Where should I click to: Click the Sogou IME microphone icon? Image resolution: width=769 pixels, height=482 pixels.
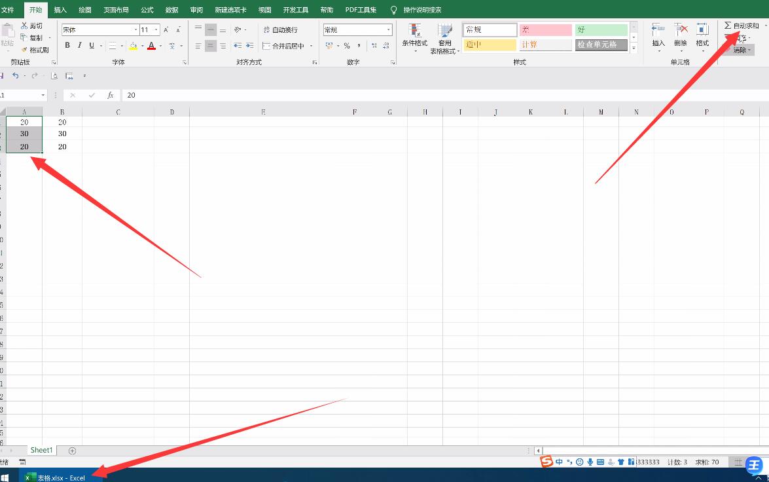tap(590, 462)
